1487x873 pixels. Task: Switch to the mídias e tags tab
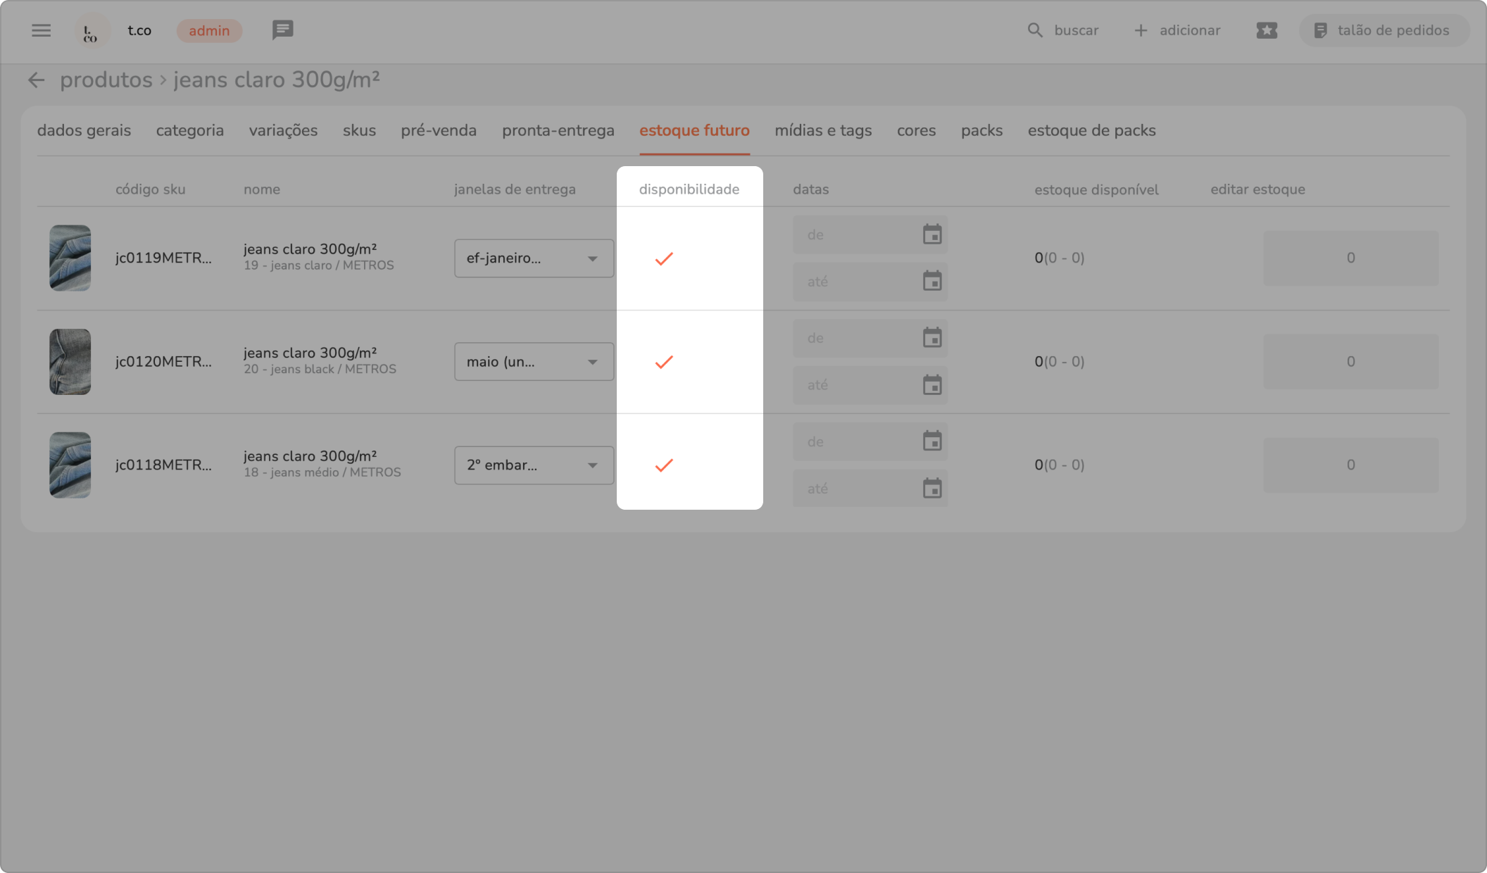[x=823, y=131]
